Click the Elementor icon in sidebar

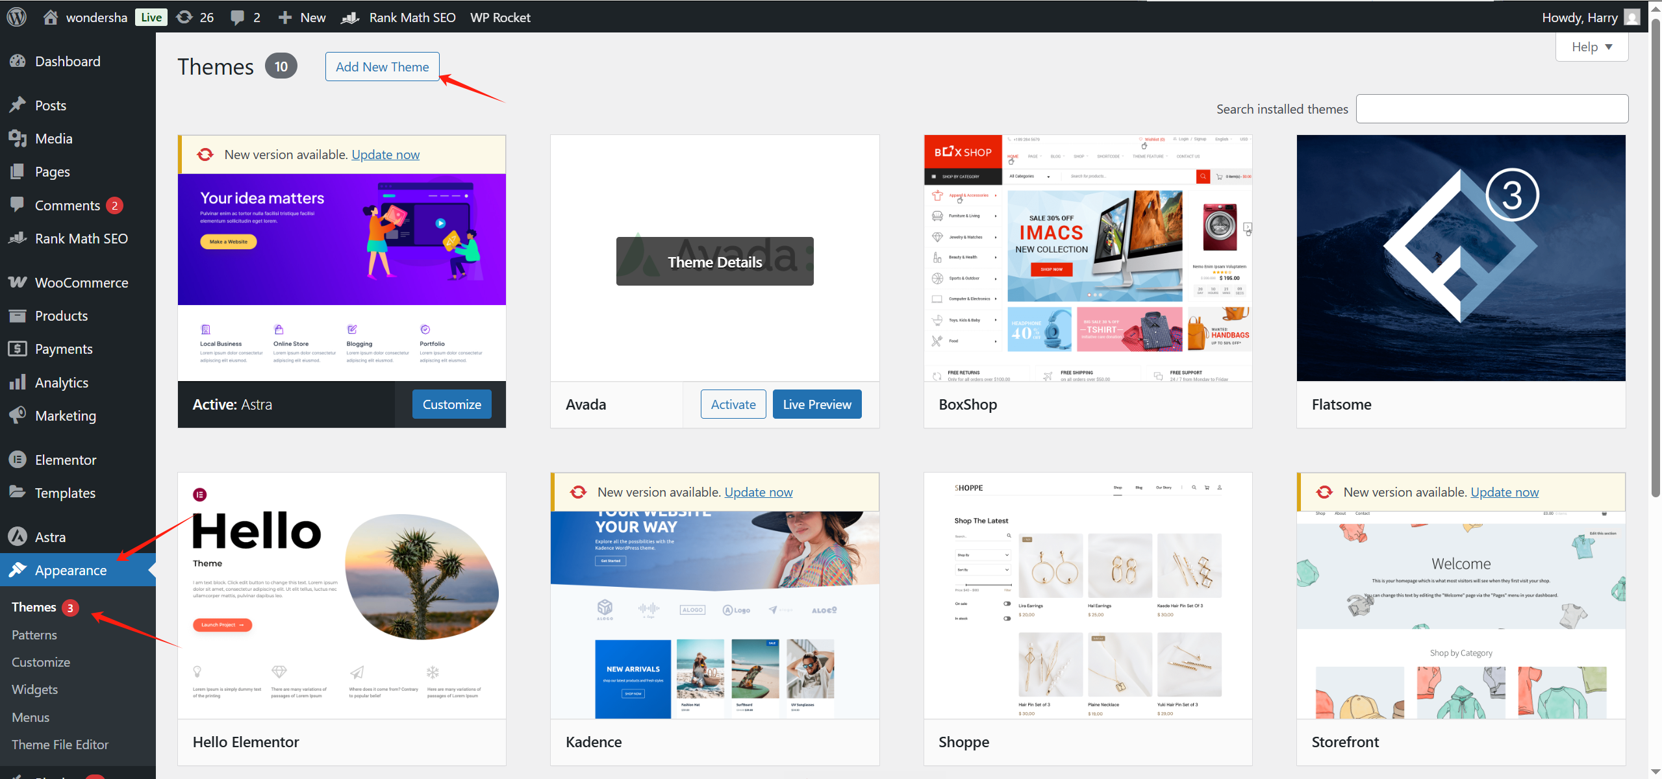point(18,460)
